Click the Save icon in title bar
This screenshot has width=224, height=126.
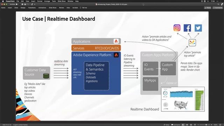click(x=25, y=4)
